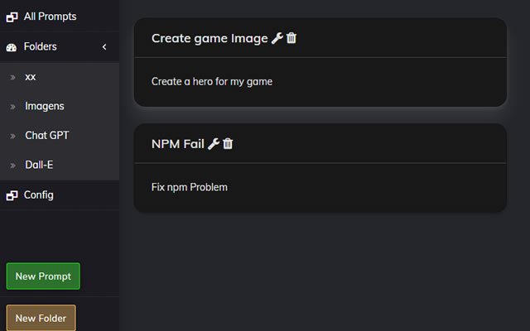Open the Create a hero for my game prompt
Viewport: 530px width, 331px height.
(x=212, y=82)
